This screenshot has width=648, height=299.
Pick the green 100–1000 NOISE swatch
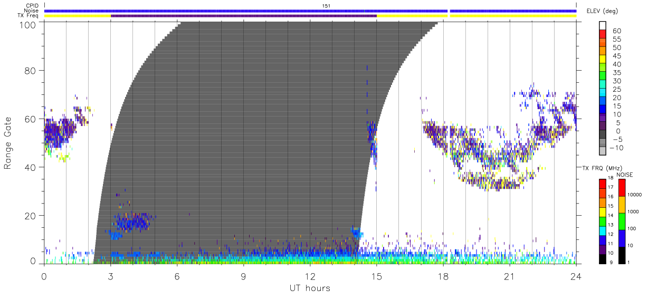pyautogui.click(x=622, y=221)
